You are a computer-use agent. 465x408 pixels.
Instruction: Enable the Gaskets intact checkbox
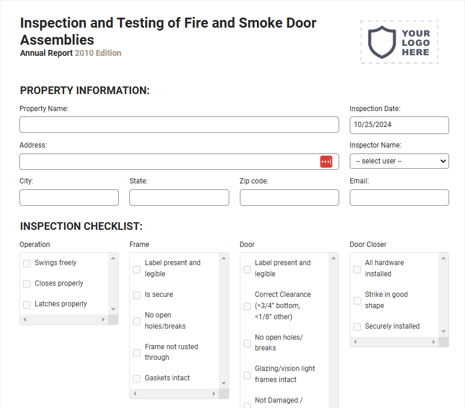pyautogui.click(x=137, y=379)
